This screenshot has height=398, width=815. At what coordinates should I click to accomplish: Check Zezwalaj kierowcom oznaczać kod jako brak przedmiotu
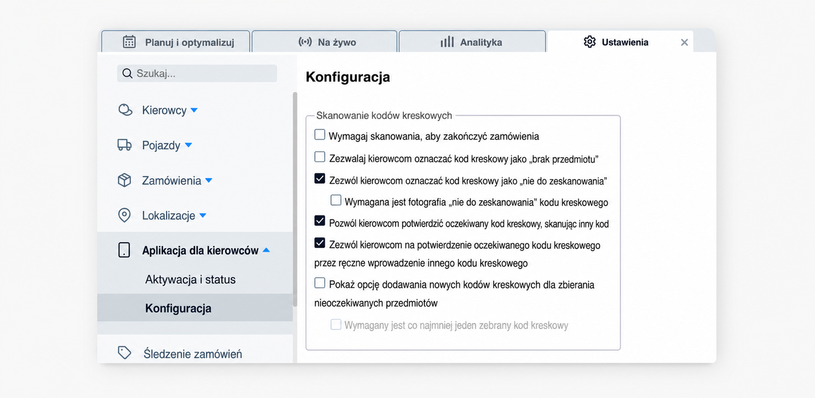coord(320,157)
